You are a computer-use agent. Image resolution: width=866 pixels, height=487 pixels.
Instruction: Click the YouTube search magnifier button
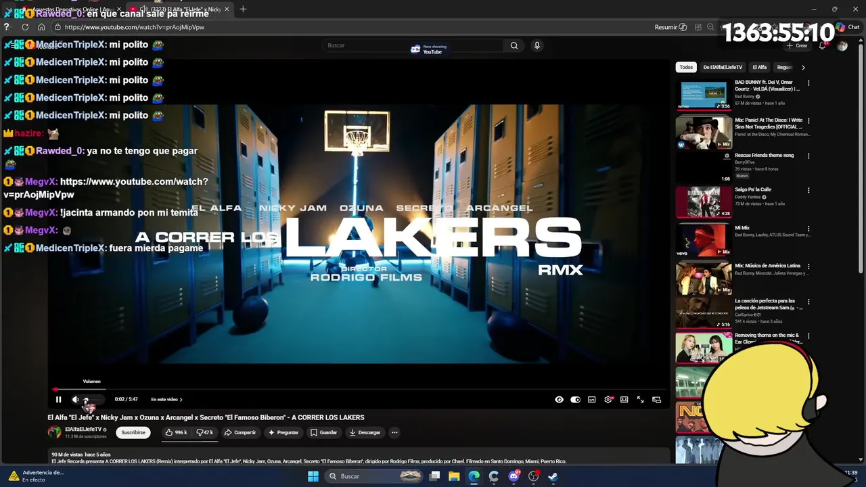pos(514,45)
